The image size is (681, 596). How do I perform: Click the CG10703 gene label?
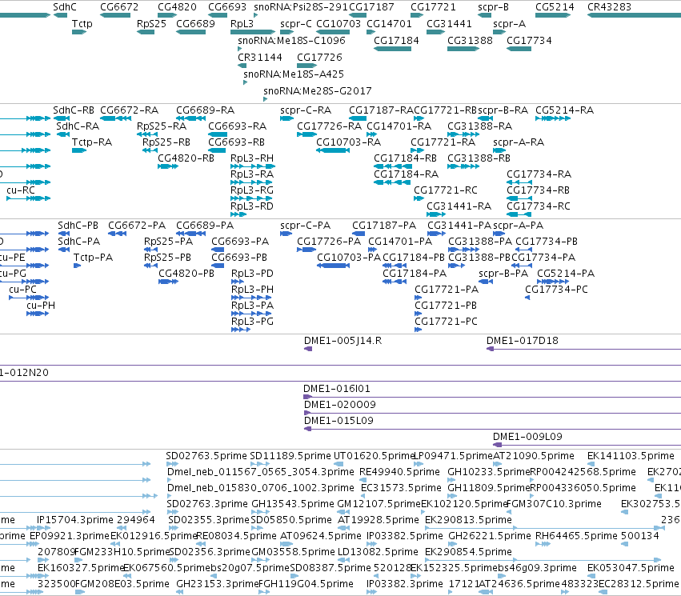pyautogui.click(x=338, y=24)
